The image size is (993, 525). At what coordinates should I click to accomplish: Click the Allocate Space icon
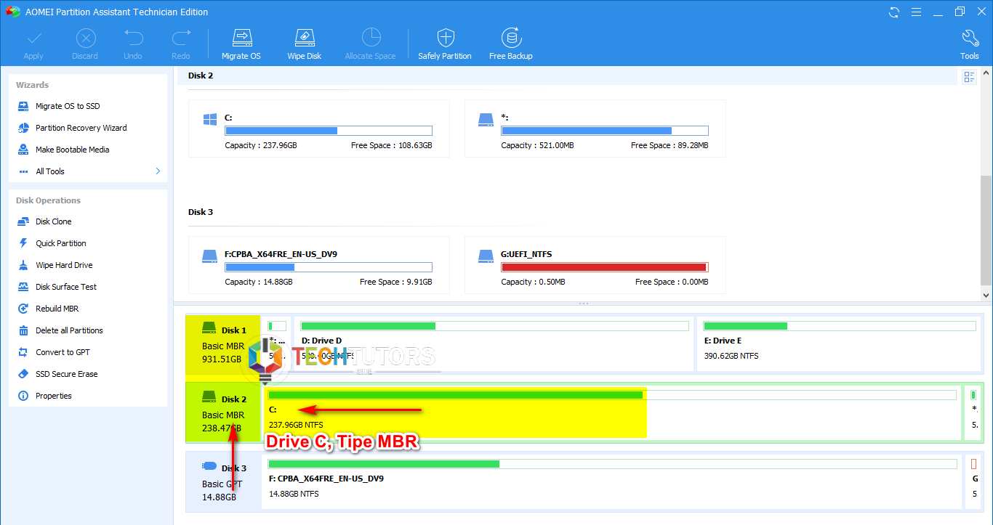(371, 38)
